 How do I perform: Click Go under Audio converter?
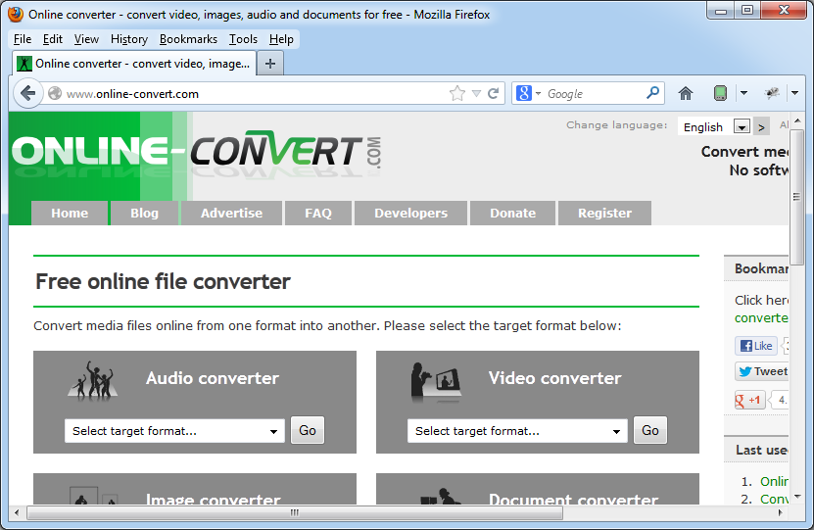tap(308, 430)
